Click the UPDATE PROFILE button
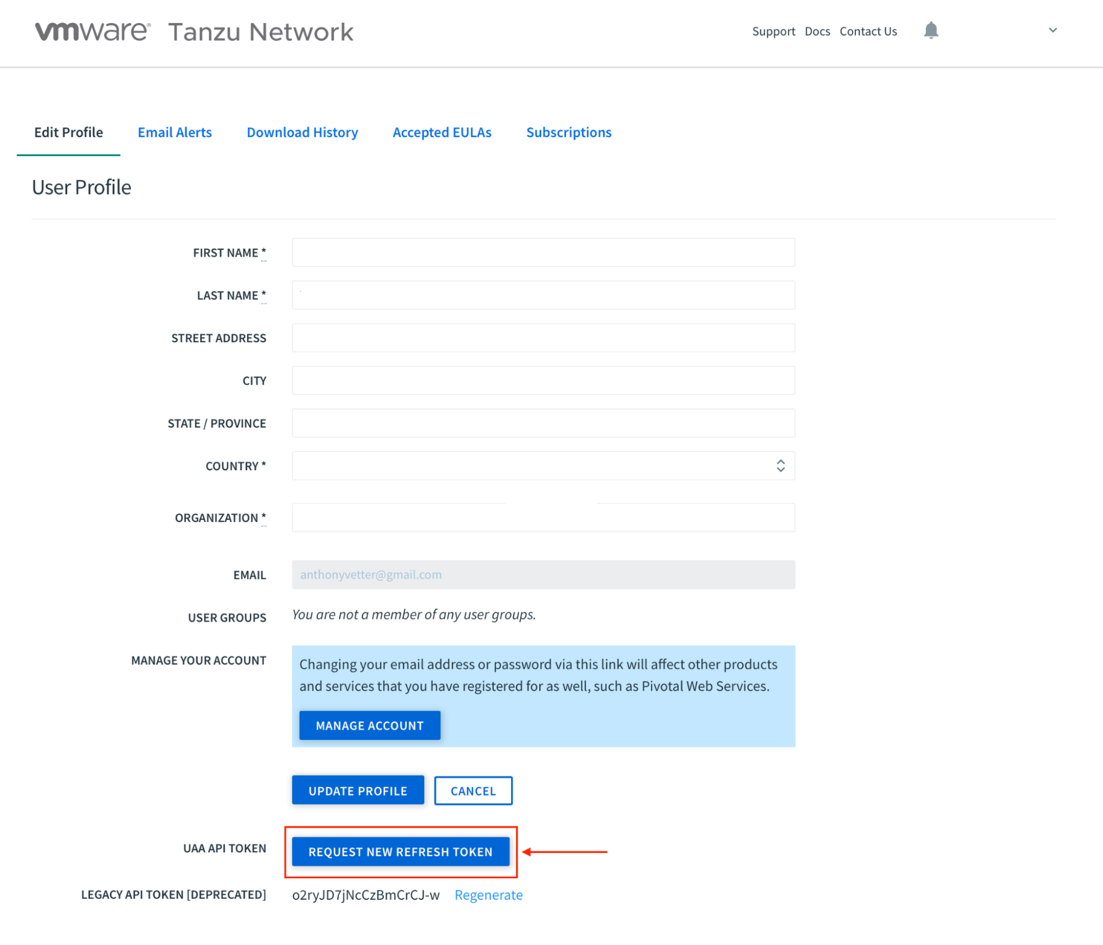This screenshot has height=945, width=1103. click(358, 790)
